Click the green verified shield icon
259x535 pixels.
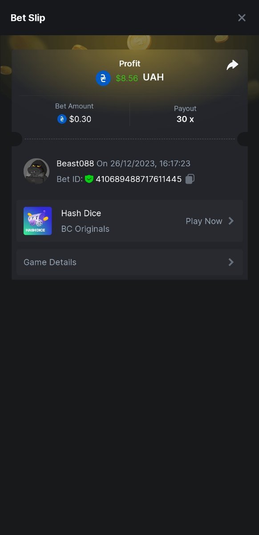click(x=89, y=179)
